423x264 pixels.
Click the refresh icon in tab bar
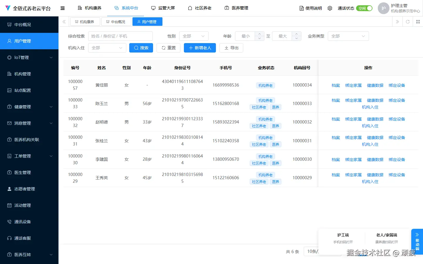pos(408,22)
